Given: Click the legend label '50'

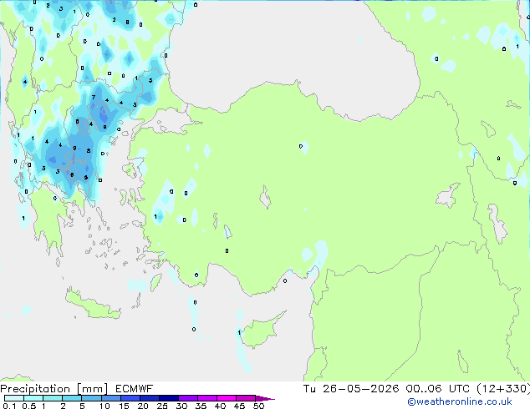Looking at the screenshot, I should tap(258, 406).
